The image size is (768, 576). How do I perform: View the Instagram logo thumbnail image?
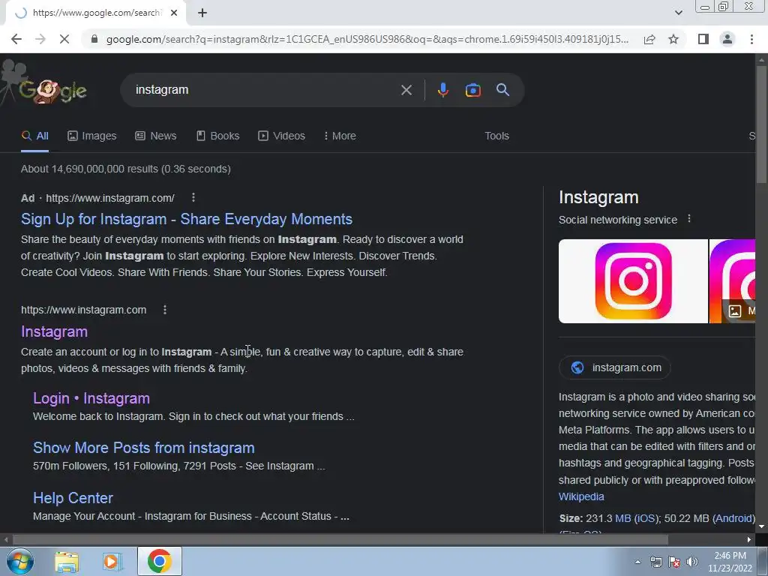tap(633, 281)
